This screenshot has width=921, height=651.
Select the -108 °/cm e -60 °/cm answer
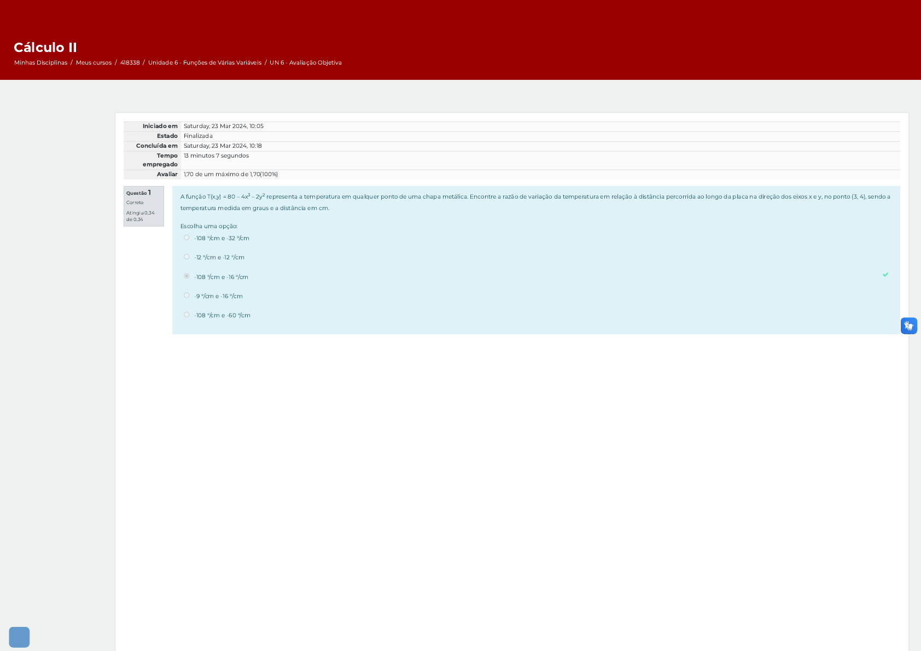(186, 315)
